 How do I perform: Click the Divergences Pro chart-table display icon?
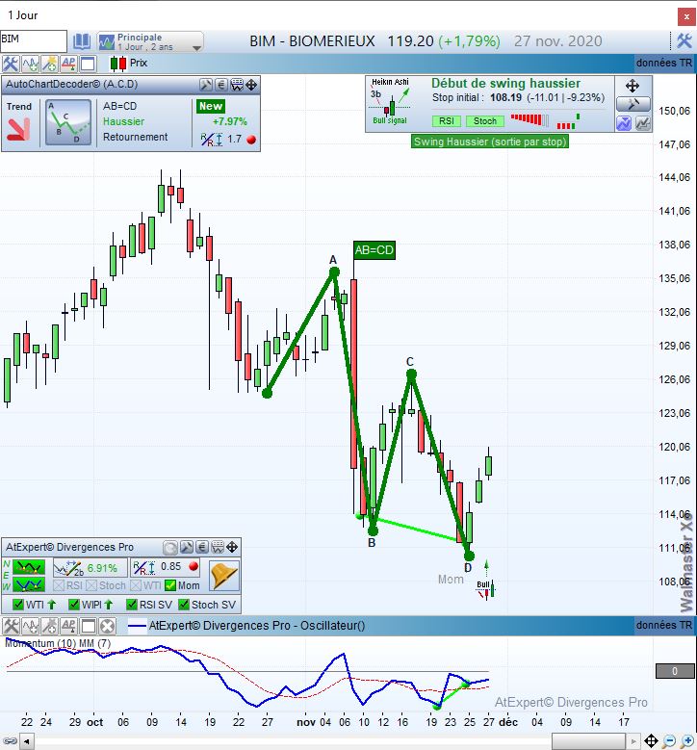pyautogui.click(x=218, y=547)
